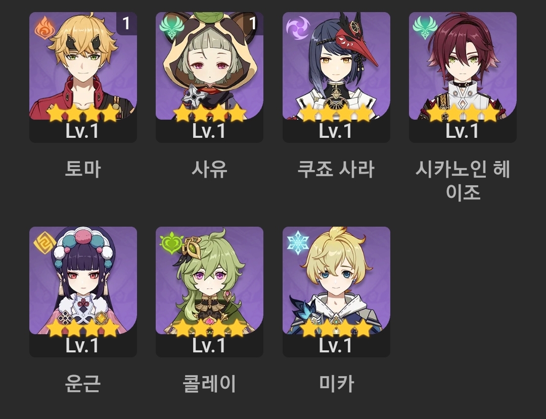546x419 pixels.
Task: Select the 시카노인 헤이조 portrait
Action: [x=463, y=77]
